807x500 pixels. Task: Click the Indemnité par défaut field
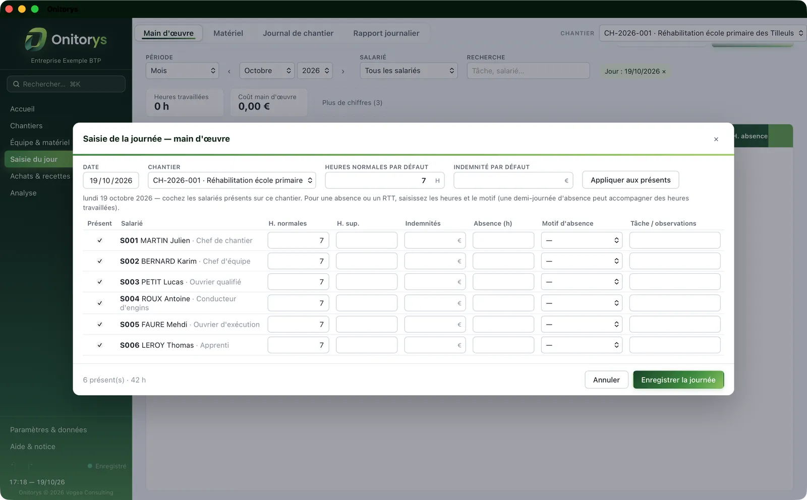(513, 180)
